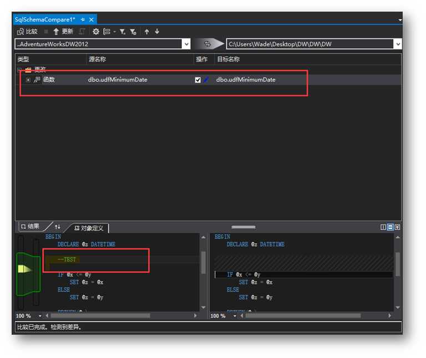Click the blue change pencil action icon

(x=206, y=80)
